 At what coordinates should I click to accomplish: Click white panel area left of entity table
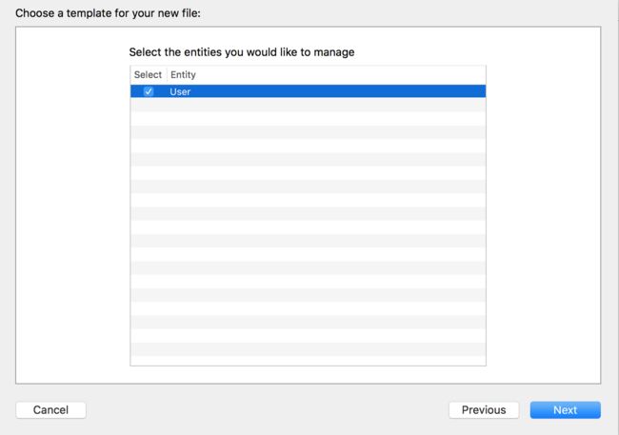73,206
